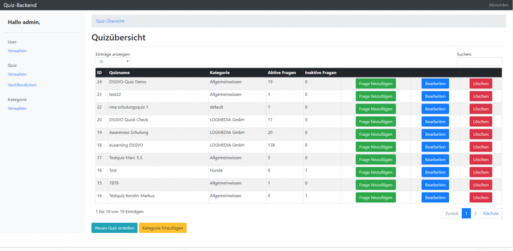Open Verwalten under User section
Viewport: 513px width, 251px height.
17,51
